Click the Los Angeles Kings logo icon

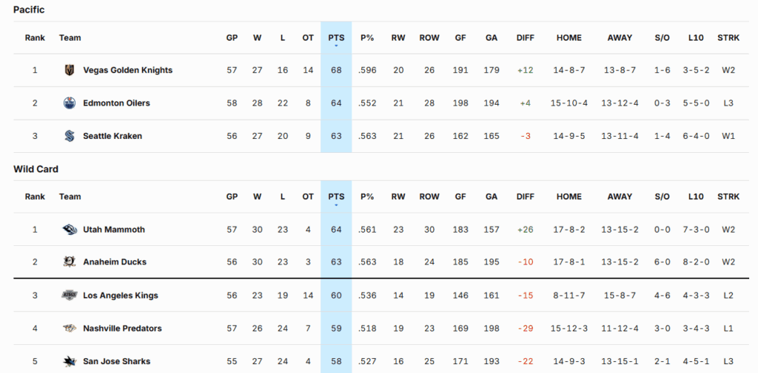[70, 295]
